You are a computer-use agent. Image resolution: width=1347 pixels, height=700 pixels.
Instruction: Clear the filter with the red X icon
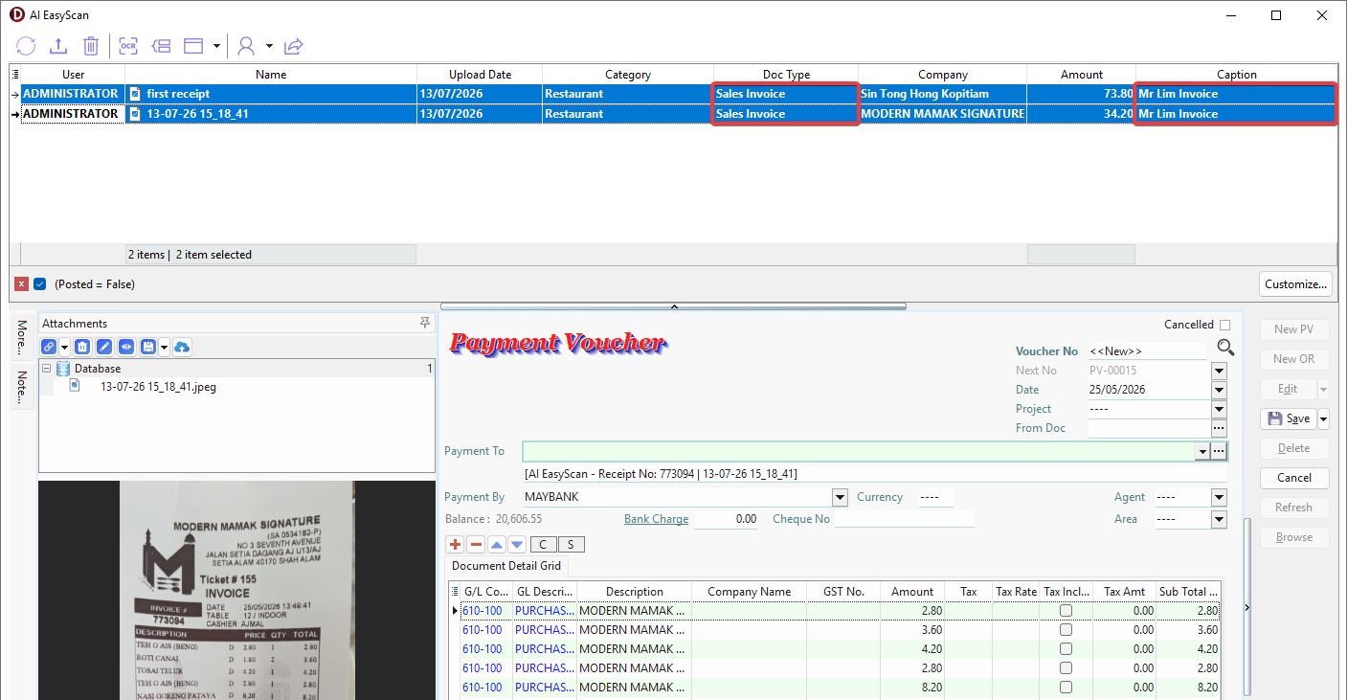[x=22, y=284]
